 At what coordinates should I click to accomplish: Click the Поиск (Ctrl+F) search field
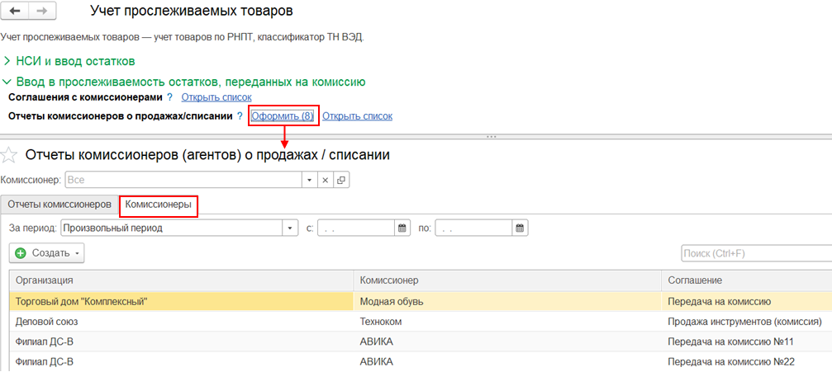[x=755, y=253]
